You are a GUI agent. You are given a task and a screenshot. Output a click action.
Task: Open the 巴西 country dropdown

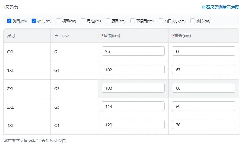click(x=61, y=36)
